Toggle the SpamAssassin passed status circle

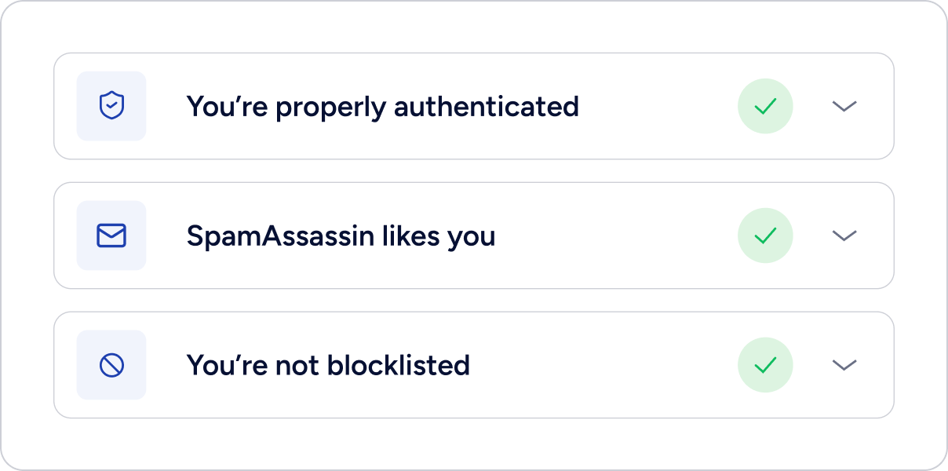click(x=765, y=235)
